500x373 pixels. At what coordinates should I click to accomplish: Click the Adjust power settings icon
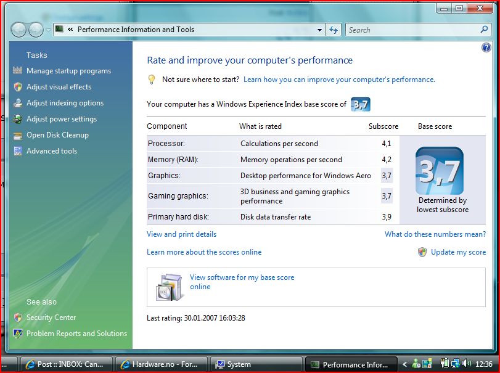click(x=17, y=119)
